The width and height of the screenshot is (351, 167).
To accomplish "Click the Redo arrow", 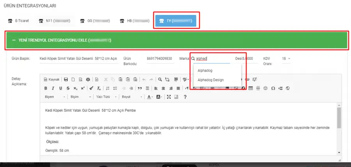I will point(151,79).
